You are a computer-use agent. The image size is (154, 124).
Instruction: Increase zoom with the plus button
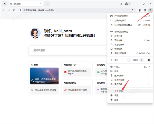pos(141,60)
